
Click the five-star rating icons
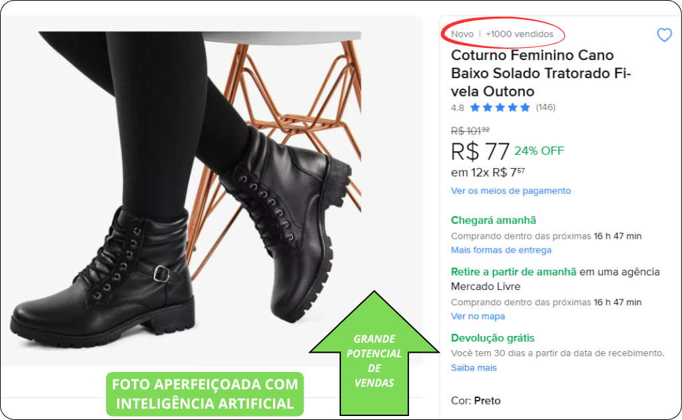[500, 107]
